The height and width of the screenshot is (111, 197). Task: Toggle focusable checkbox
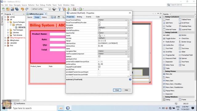(99, 25)
